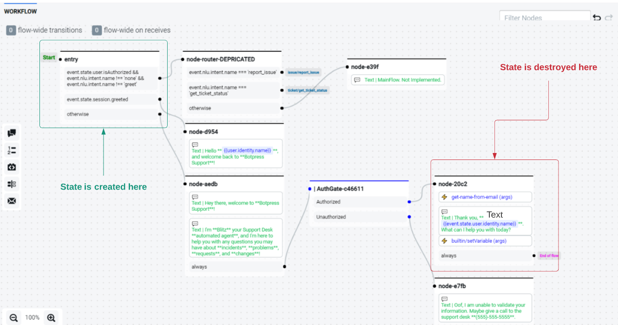618x325 pixels.
Task: Click the undo arrow icon
Action: 597,18
